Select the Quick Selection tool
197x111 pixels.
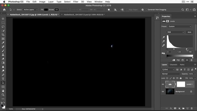pos(3,31)
